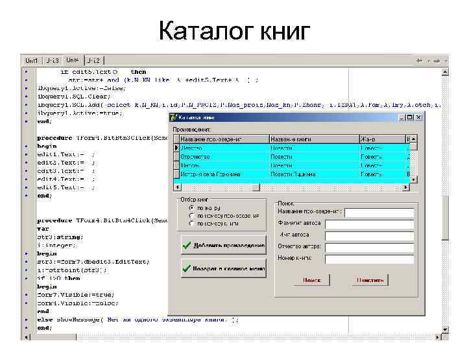467x350 pixels.
Task: Click the gutter dot beside 'ibquery1.SQL.Clear'
Action: (x=26, y=97)
